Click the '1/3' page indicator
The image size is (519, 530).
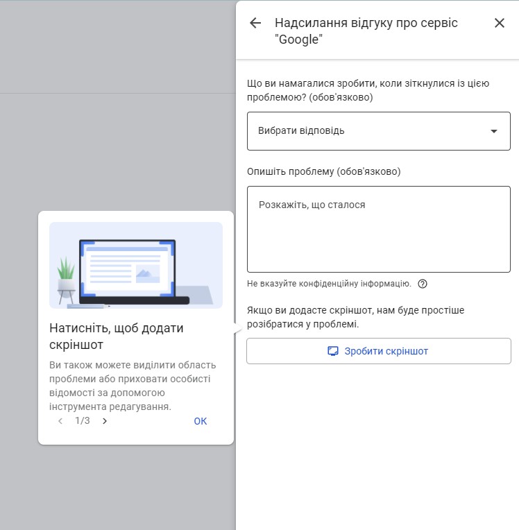(x=82, y=421)
